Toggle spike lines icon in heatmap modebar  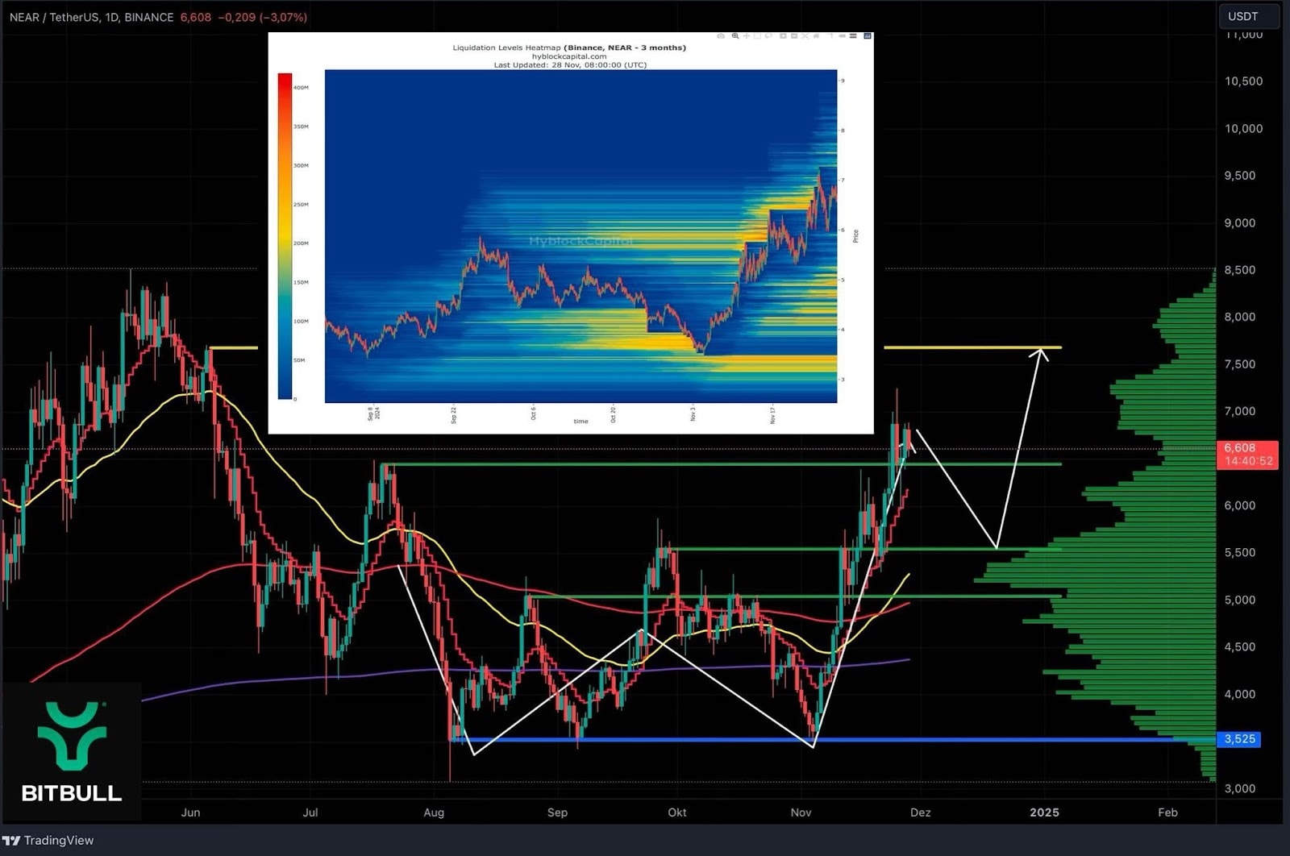tap(830, 36)
